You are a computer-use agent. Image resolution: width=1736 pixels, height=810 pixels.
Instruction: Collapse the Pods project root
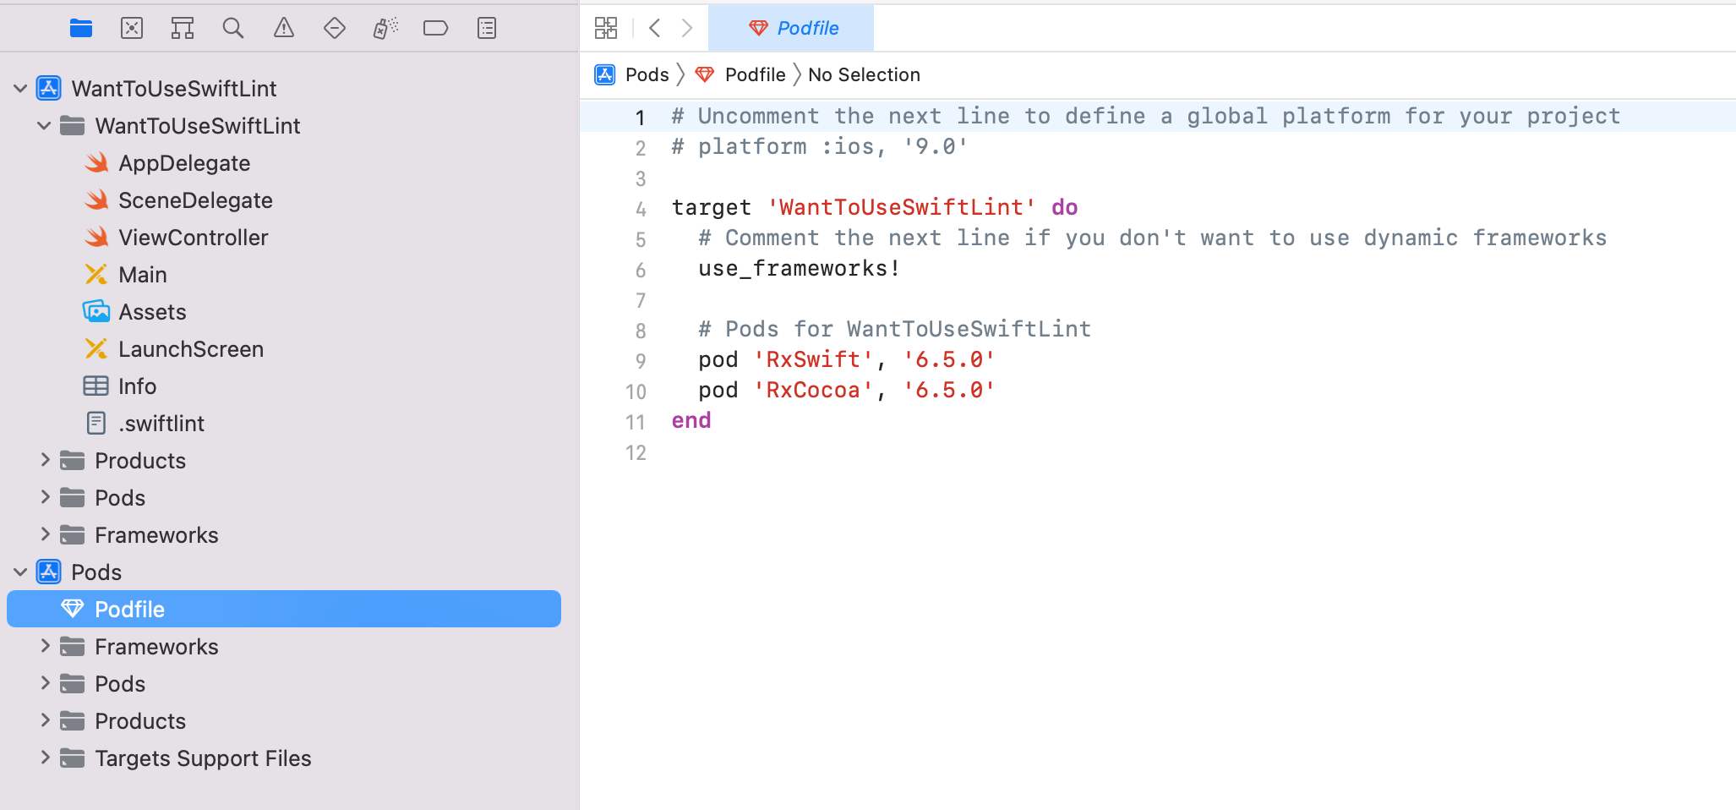coord(20,572)
